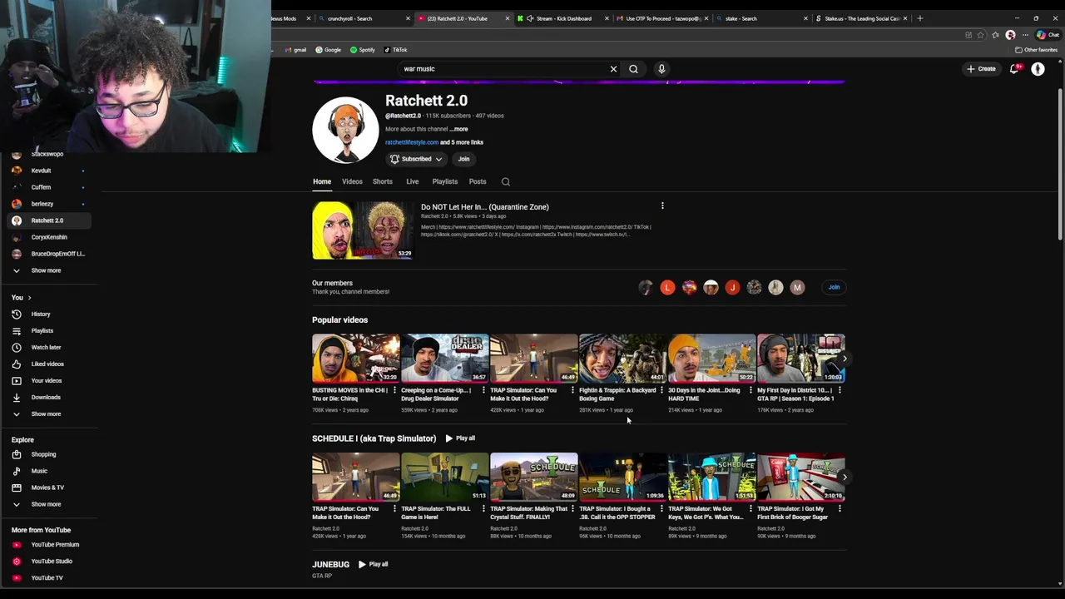Open Liked videos in the sidebar
Screen dimensions: 1065x599
[48, 364]
